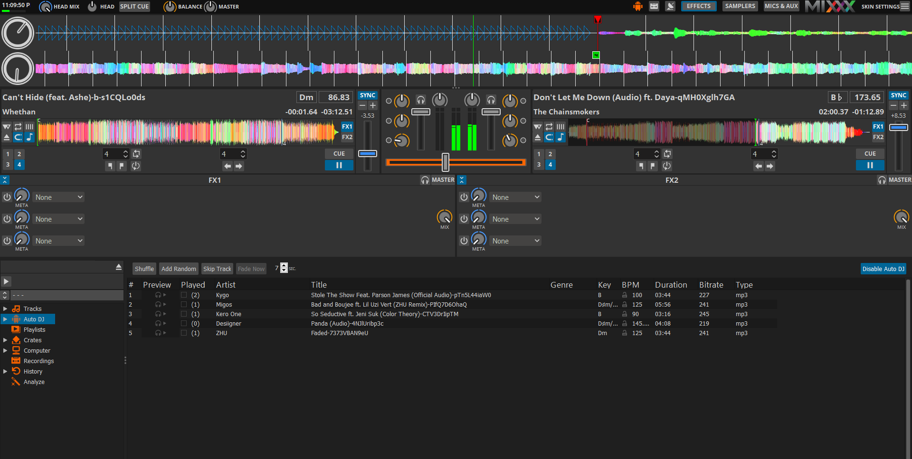Click CUE on The Chainsmokers deck
This screenshot has width=912, height=459.
870,154
